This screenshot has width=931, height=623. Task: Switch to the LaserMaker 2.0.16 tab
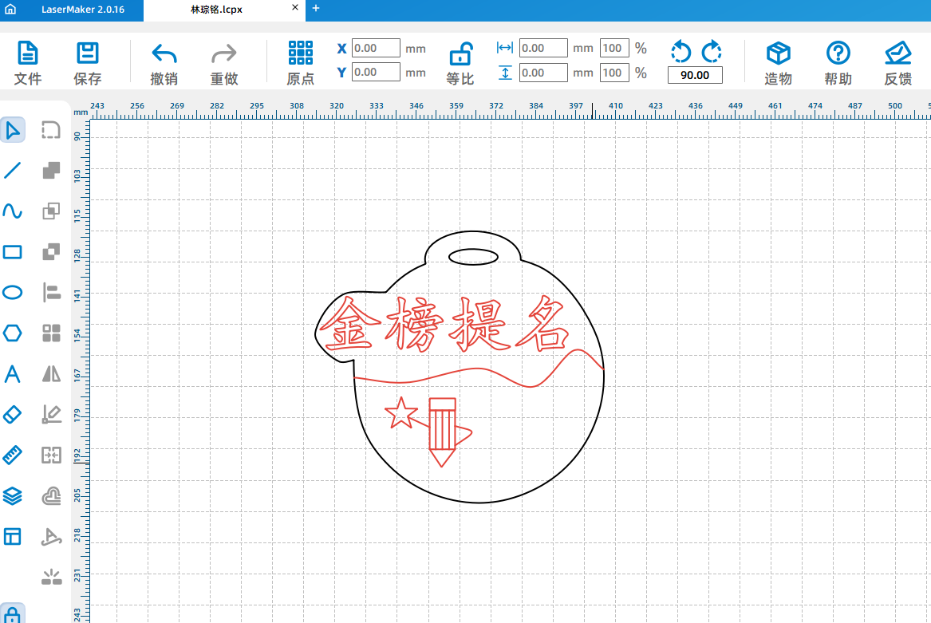click(x=82, y=9)
